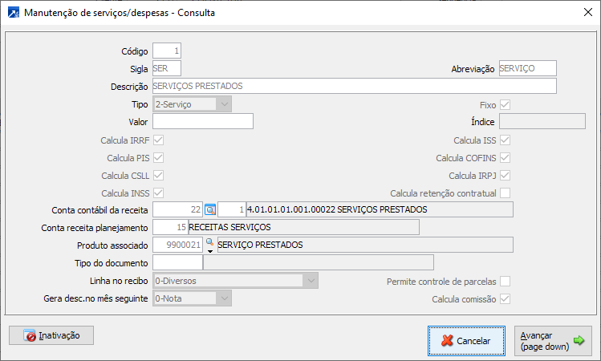Screen dimensions: 601x361
Task: Close the Manutenção de serviços window
Action: 583,13
